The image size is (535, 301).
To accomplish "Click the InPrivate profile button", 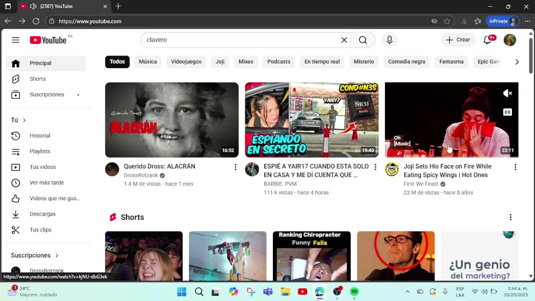I will click(503, 21).
